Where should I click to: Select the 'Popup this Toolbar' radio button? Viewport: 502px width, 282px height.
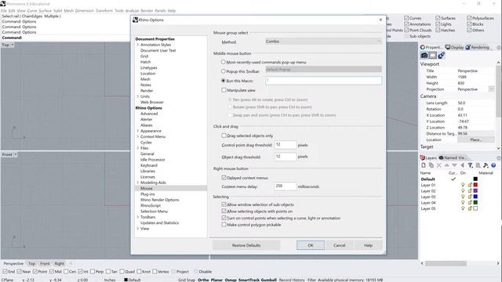224,71
